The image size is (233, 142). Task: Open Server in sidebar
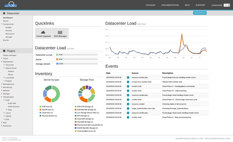click(6, 21)
